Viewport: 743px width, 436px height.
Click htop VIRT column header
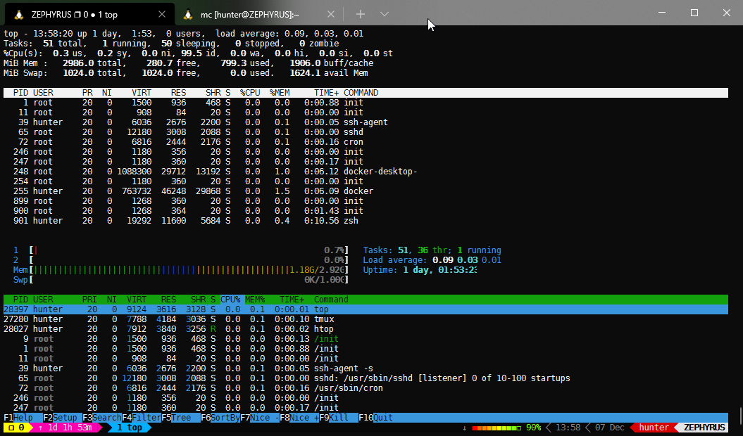point(137,299)
